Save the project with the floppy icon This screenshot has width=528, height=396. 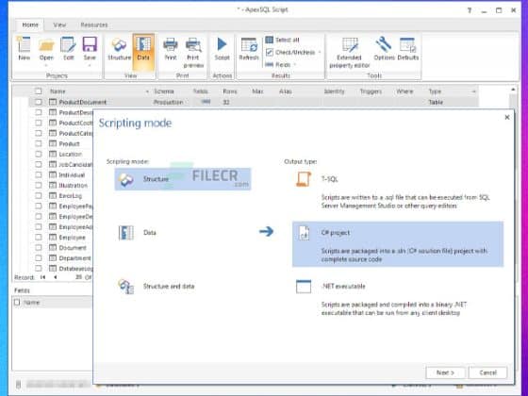(x=90, y=49)
